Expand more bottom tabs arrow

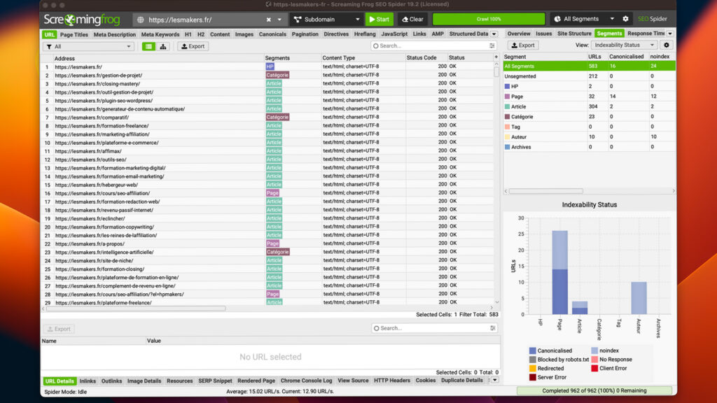point(494,381)
